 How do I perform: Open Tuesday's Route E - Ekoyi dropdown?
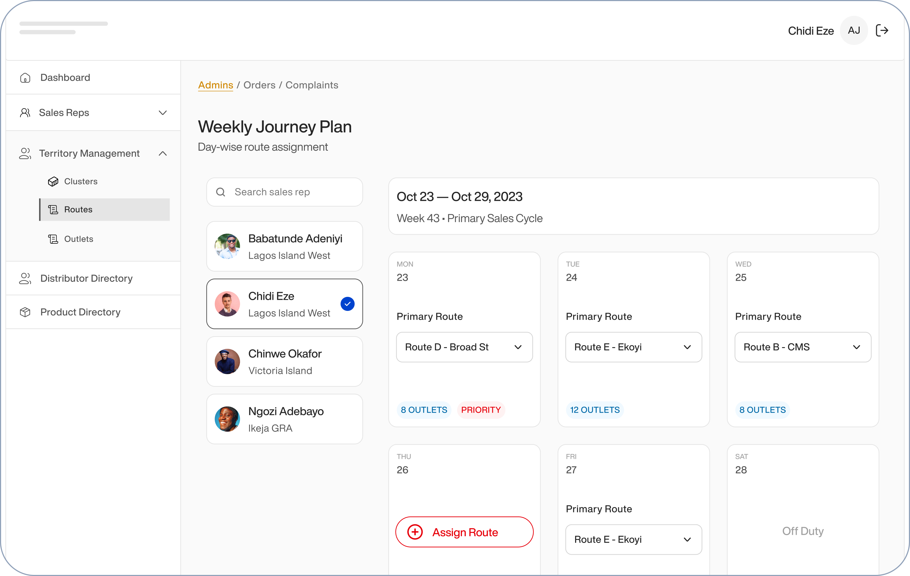click(634, 347)
